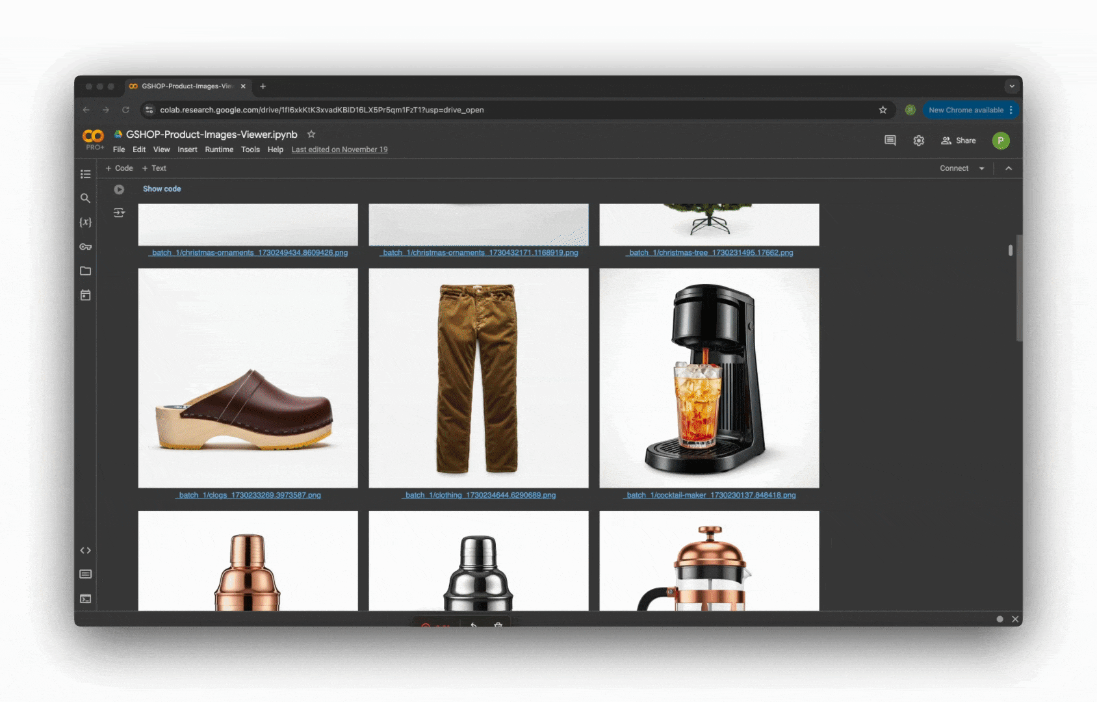Click the brown clog shoe image
The image size is (1097, 702).
pyautogui.click(x=248, y=378)
